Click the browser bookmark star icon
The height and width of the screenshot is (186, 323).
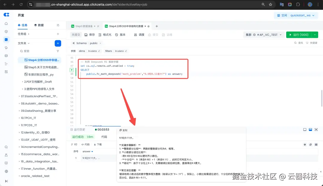click(270, 4)
